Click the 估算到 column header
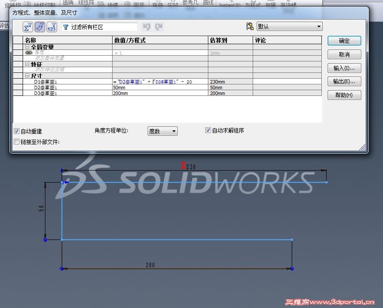Screen dimensions: 383x308 click(x=231, y=40)
